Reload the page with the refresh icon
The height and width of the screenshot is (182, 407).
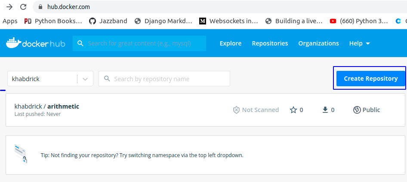[23, 7]
